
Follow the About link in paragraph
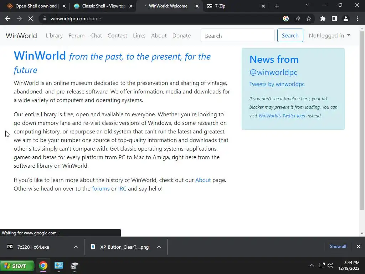[203, 180]
